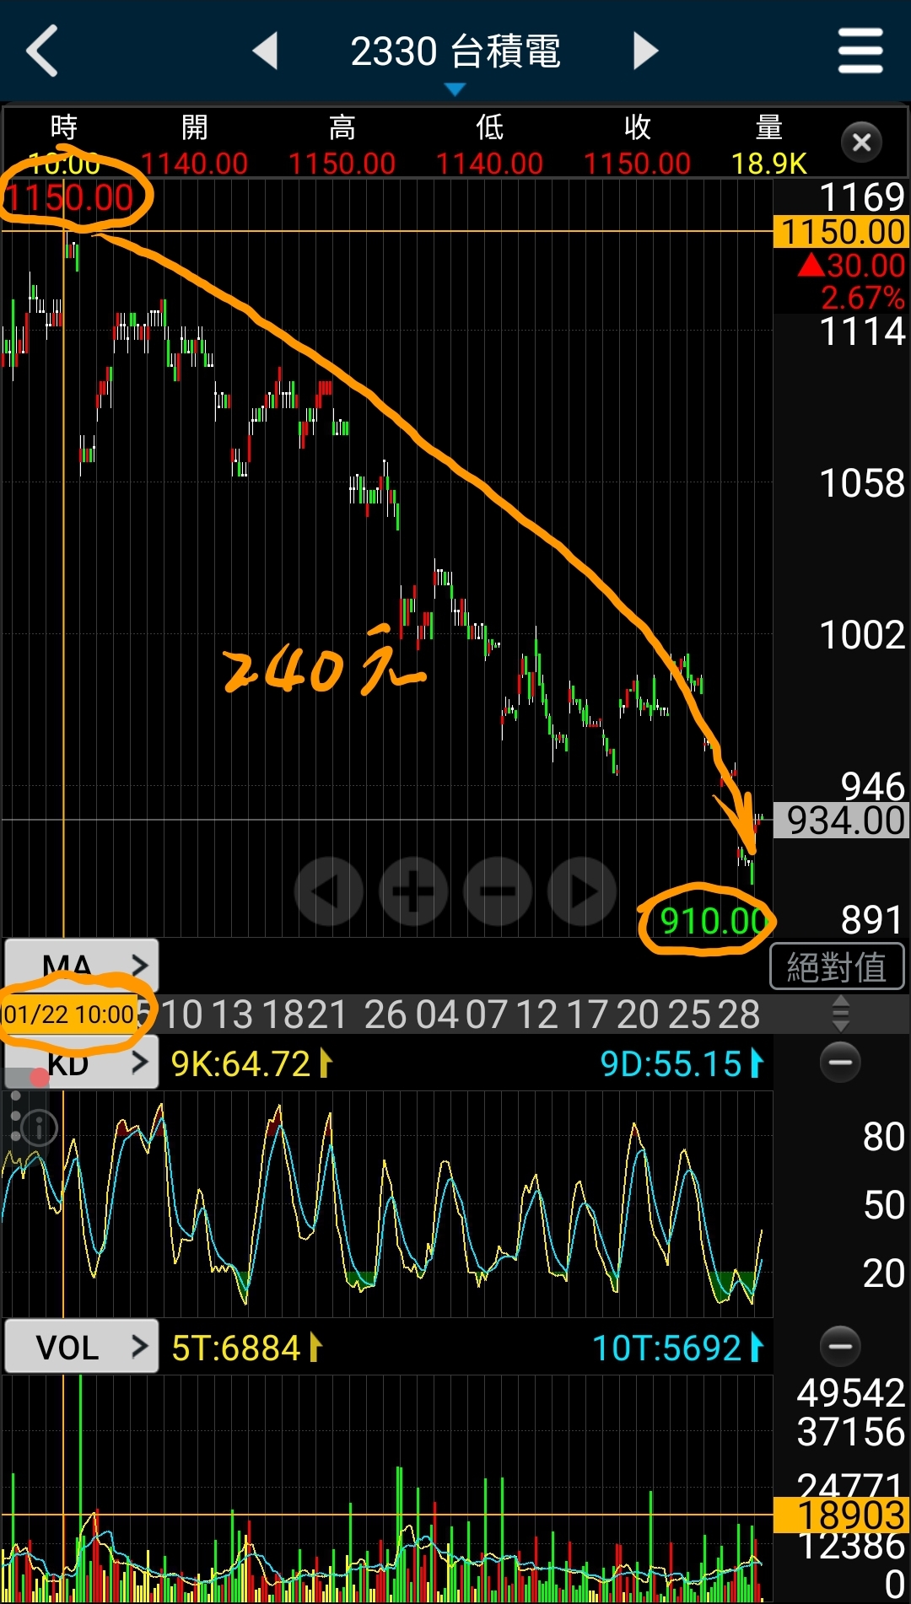Tap the info icon beside KD chart

(x=38, y=1128)
